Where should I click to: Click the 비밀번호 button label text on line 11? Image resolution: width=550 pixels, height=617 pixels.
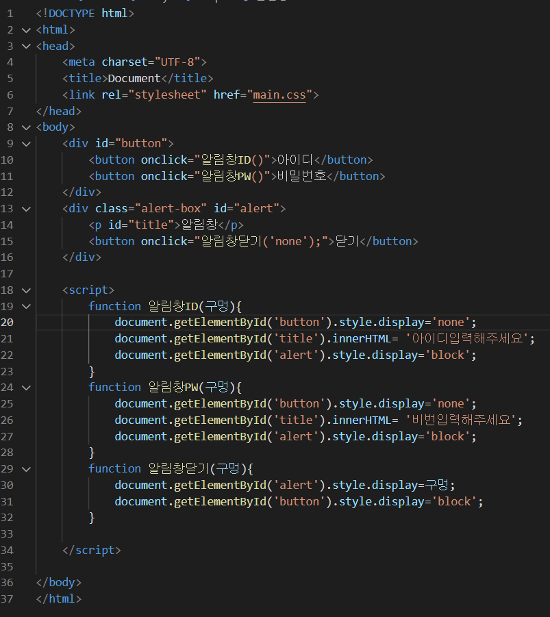coord(301,176)
